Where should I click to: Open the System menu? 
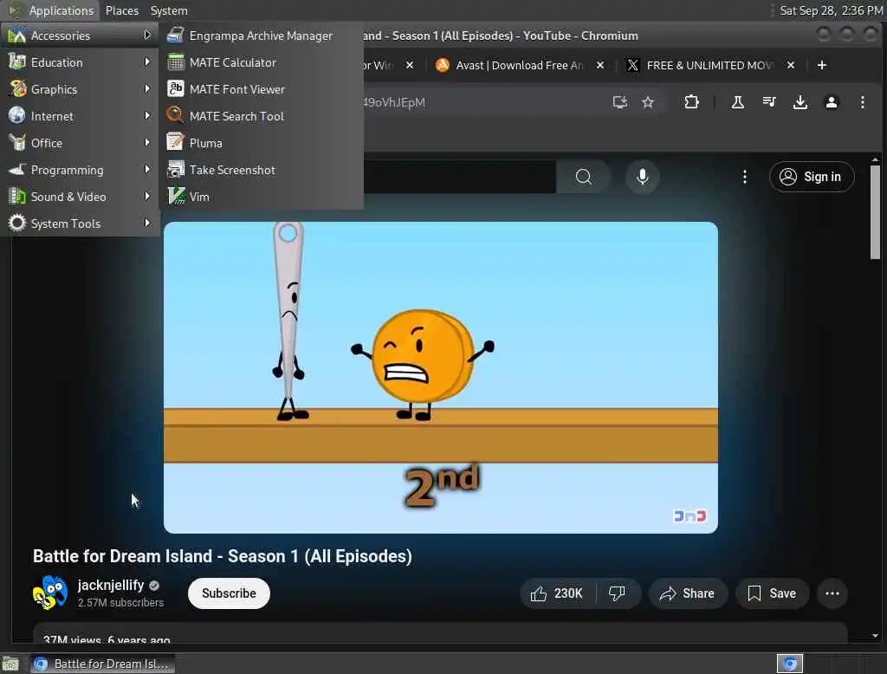(169, 10)
